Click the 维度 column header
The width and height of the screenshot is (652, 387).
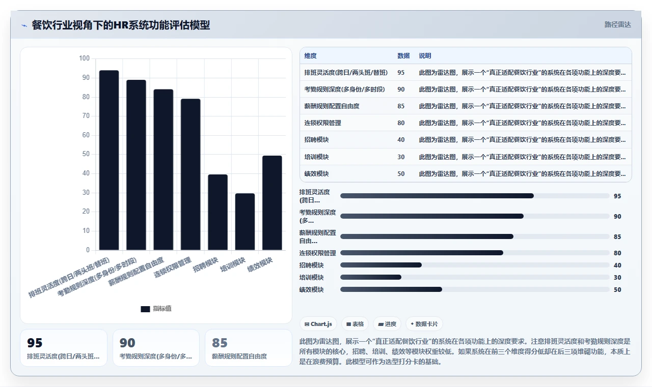(x=310, y=55)
